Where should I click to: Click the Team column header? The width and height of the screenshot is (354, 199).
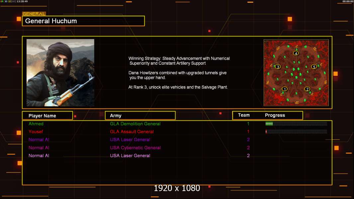pos(244,115)
